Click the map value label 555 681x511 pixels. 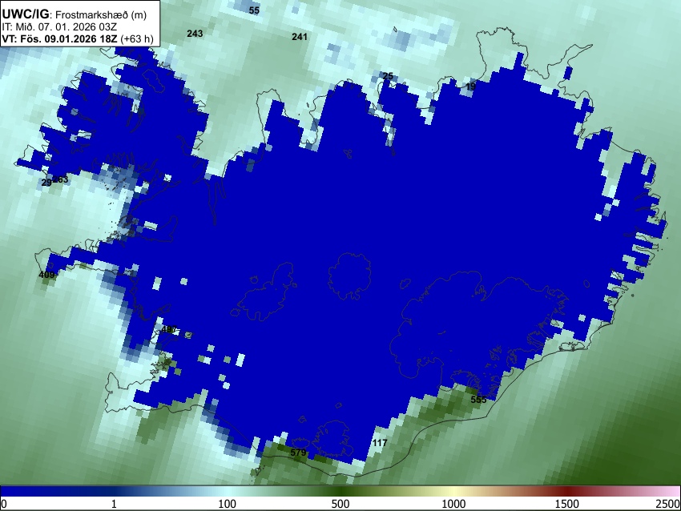[x=478, y=400]
